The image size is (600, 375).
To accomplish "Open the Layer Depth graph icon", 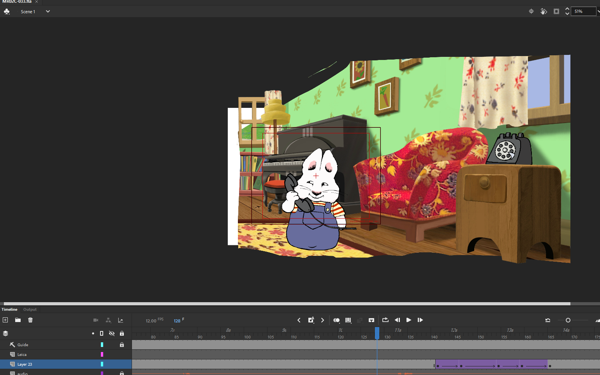I will (121, 320).
